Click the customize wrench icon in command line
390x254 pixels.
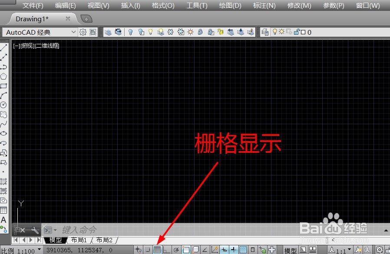35,230
